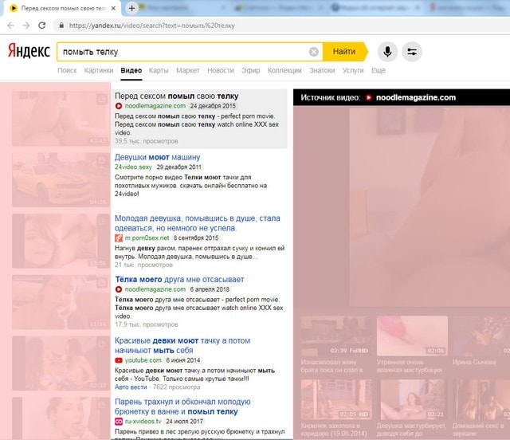This screenshot has width=510, height=440.
Task: Click the 7622 просмотра view count
Action: point(177,387)
